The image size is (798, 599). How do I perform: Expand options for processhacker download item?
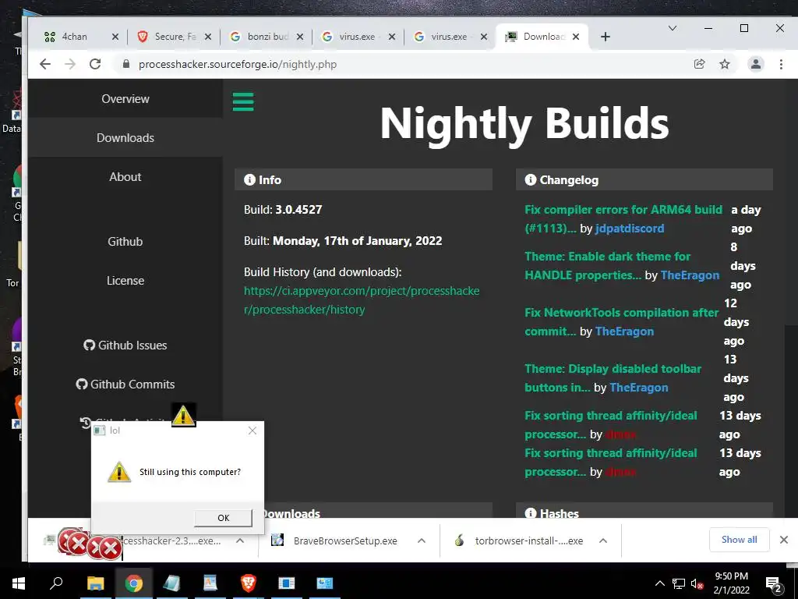(240, 541)
